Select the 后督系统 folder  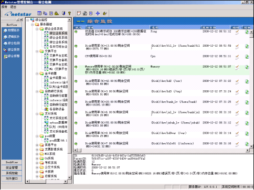[51, 176]
